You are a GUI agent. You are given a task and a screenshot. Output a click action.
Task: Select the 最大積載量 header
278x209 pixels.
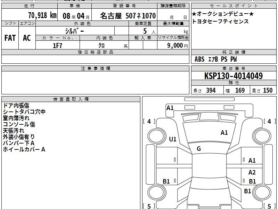click(173, 24)
